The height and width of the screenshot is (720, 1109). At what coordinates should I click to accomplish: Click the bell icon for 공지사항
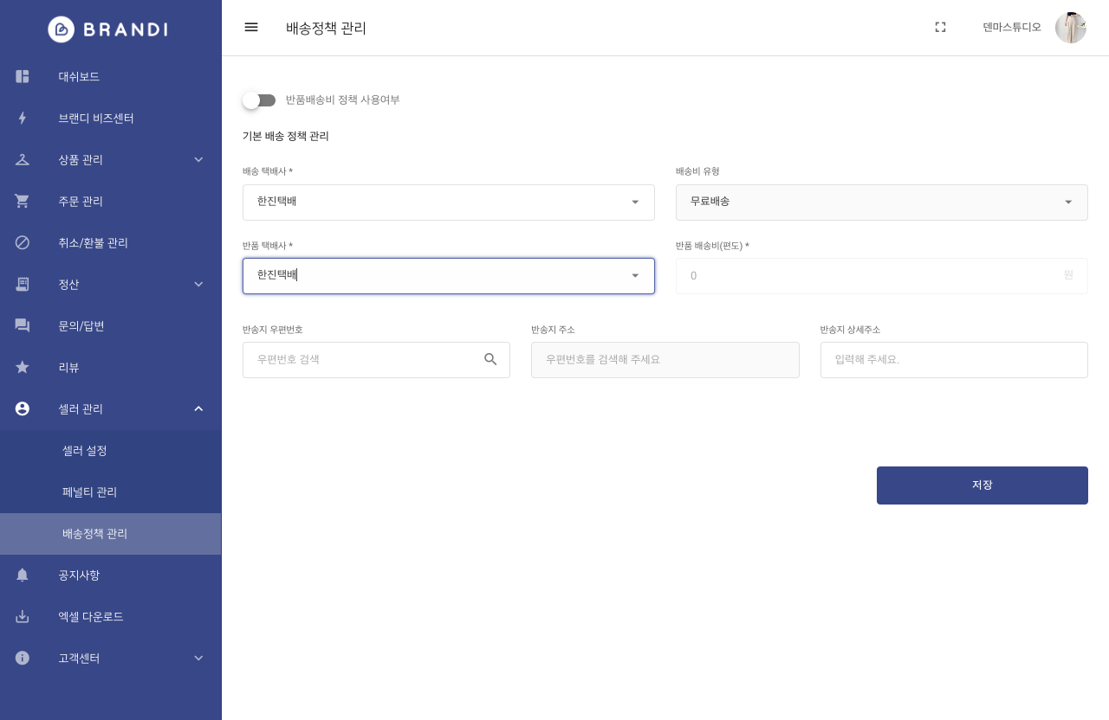(x=23, y=575)
